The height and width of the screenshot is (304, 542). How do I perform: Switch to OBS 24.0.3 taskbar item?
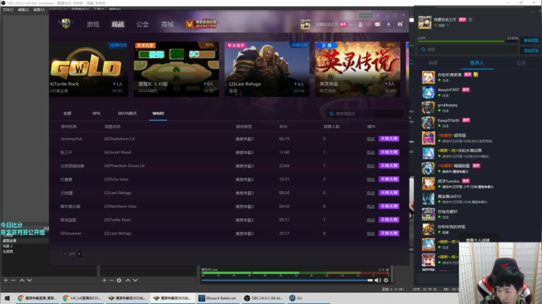263,298
